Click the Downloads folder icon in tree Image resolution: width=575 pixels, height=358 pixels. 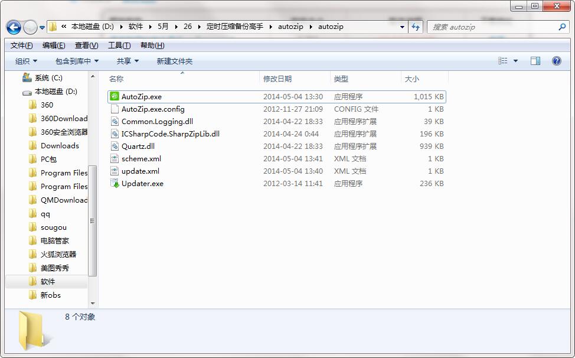pos(32,145)
